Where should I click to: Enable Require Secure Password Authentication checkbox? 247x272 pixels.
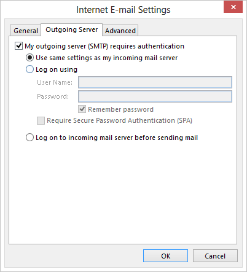pyautogui.click(x=41, y=120)
